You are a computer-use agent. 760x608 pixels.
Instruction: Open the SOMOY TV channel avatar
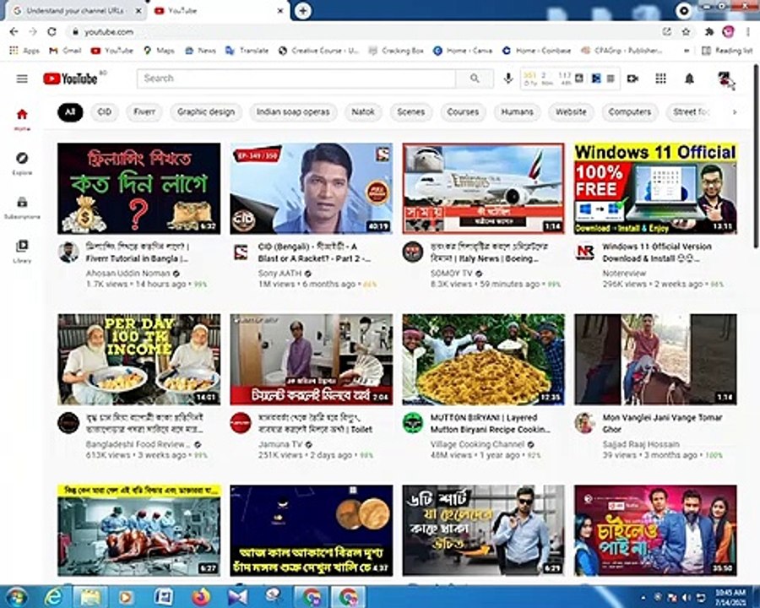tap(413, 252)
